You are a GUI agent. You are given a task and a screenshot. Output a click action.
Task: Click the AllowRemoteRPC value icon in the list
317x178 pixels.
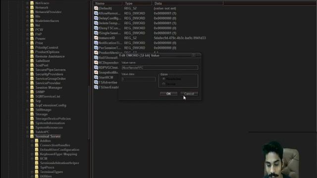(x=96, y=13)
